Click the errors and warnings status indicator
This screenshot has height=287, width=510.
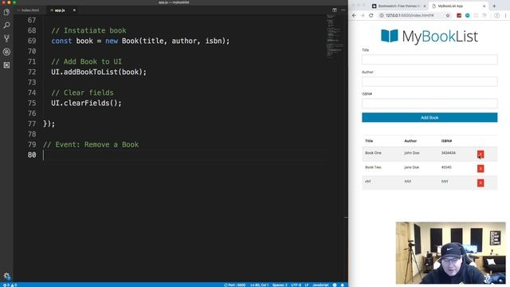[10, 285]
